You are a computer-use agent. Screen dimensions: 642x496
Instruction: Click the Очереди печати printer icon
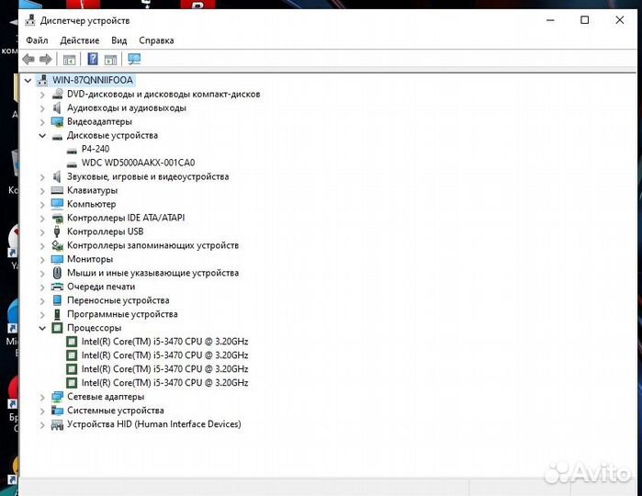[57, 287]
